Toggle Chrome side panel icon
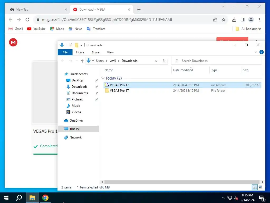 (x=243, y=20)
